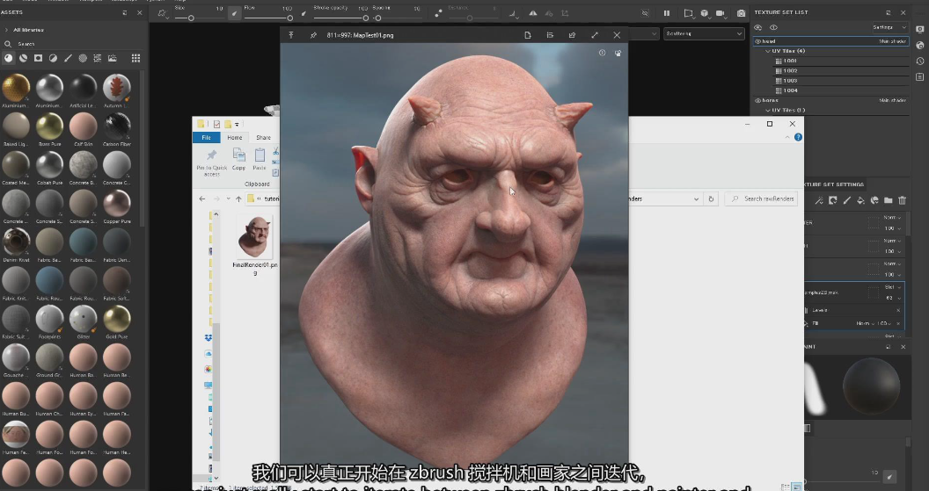Click the fullscreen expand icon in image viewer

[x=595, y=35]
